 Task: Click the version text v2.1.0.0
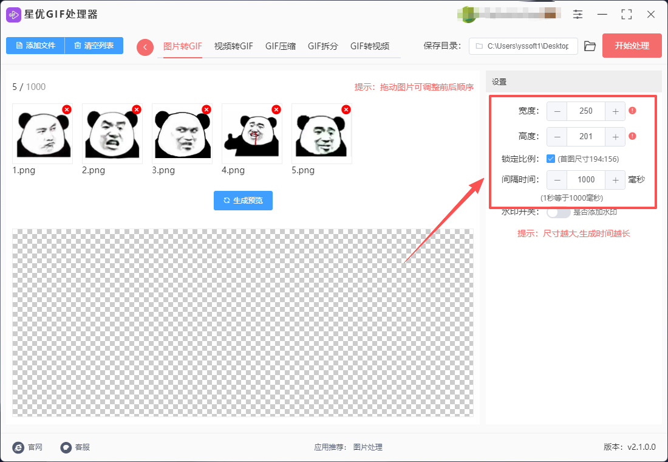click(641, 447)
